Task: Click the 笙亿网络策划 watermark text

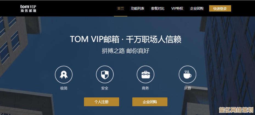Action: click(x=236, y=110)
